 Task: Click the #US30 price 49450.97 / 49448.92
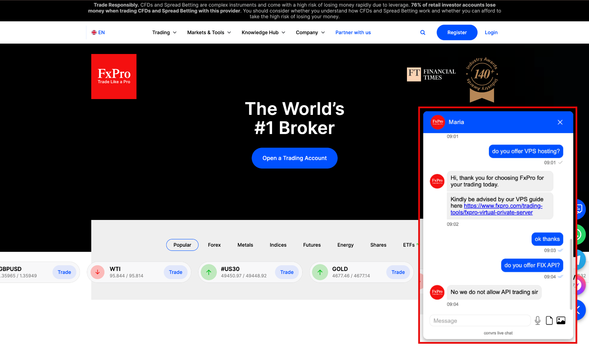[244, 276]
